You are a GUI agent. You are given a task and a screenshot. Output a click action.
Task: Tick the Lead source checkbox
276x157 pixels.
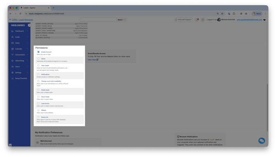click(x=38, y=104)
